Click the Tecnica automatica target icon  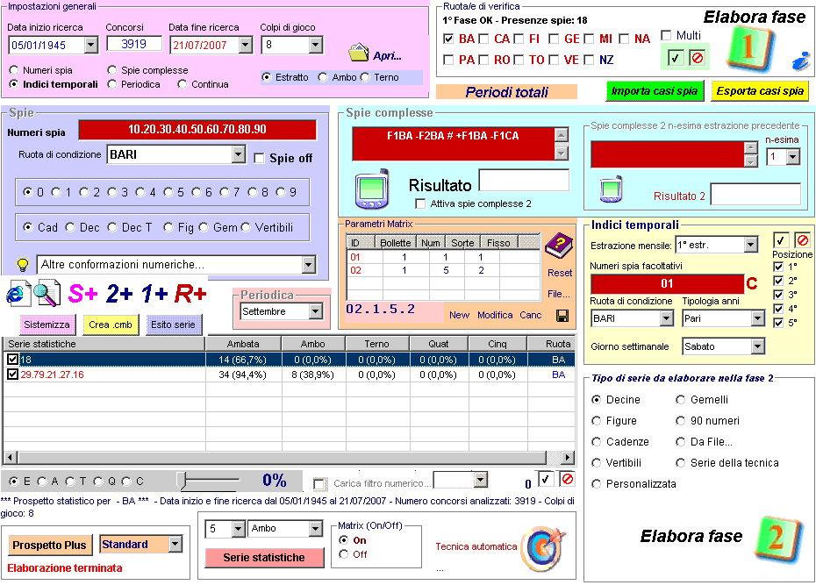pyautogui.click(x=544, y=548)
